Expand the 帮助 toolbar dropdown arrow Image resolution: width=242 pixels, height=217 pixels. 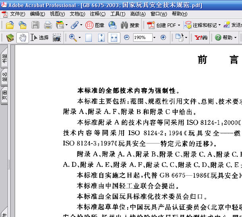pyautogui.click(x=235, y=37)
